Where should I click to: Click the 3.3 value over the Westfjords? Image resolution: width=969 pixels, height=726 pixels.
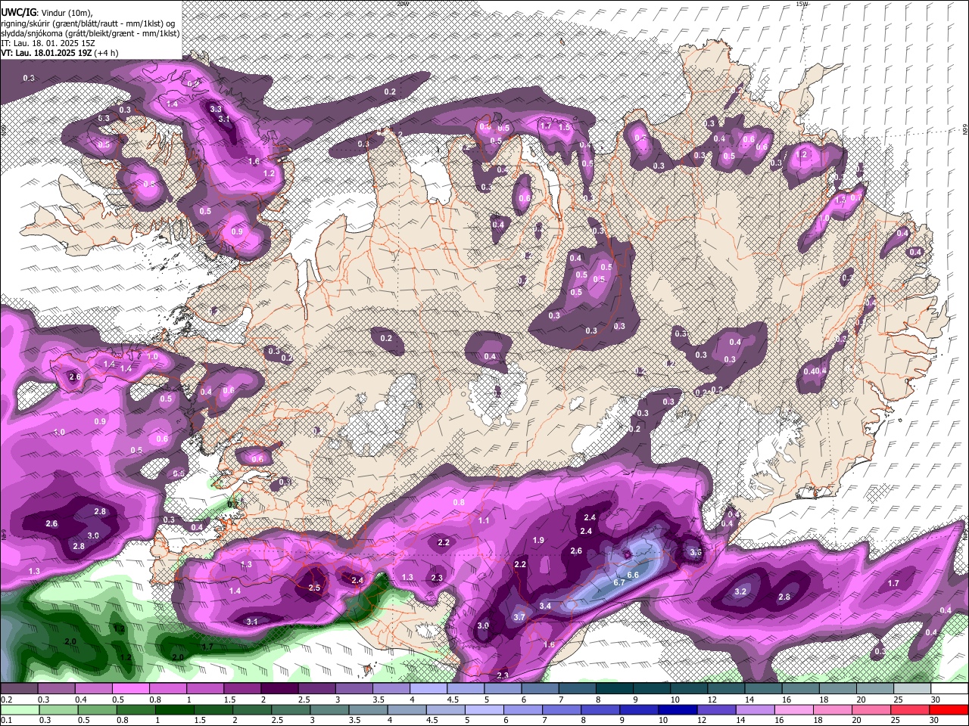point(216,109)
